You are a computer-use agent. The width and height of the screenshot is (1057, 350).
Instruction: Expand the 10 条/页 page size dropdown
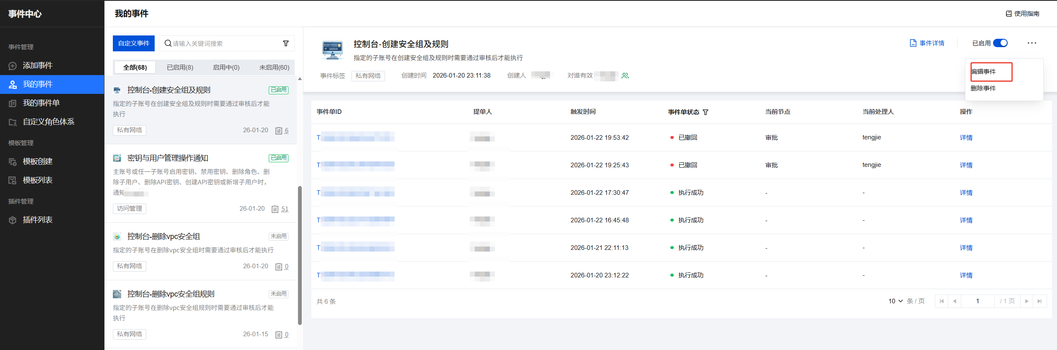895,301
